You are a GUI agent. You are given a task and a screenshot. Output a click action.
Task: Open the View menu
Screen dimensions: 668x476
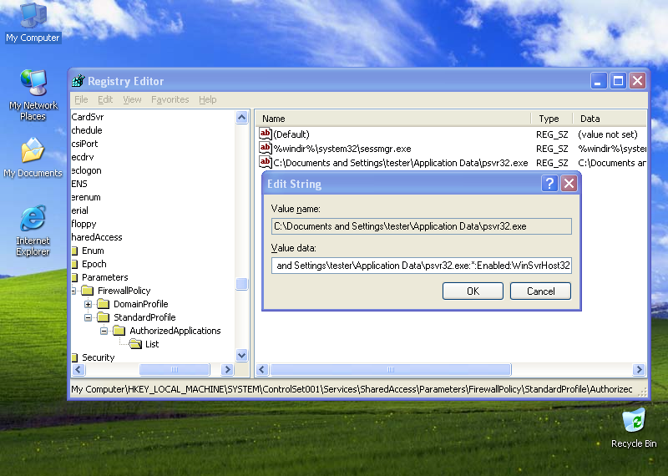point(132,99)
